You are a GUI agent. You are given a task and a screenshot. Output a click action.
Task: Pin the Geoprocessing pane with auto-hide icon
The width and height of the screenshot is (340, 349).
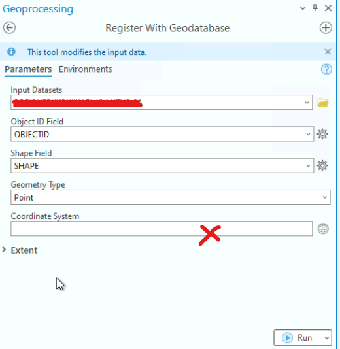[315, 8]
